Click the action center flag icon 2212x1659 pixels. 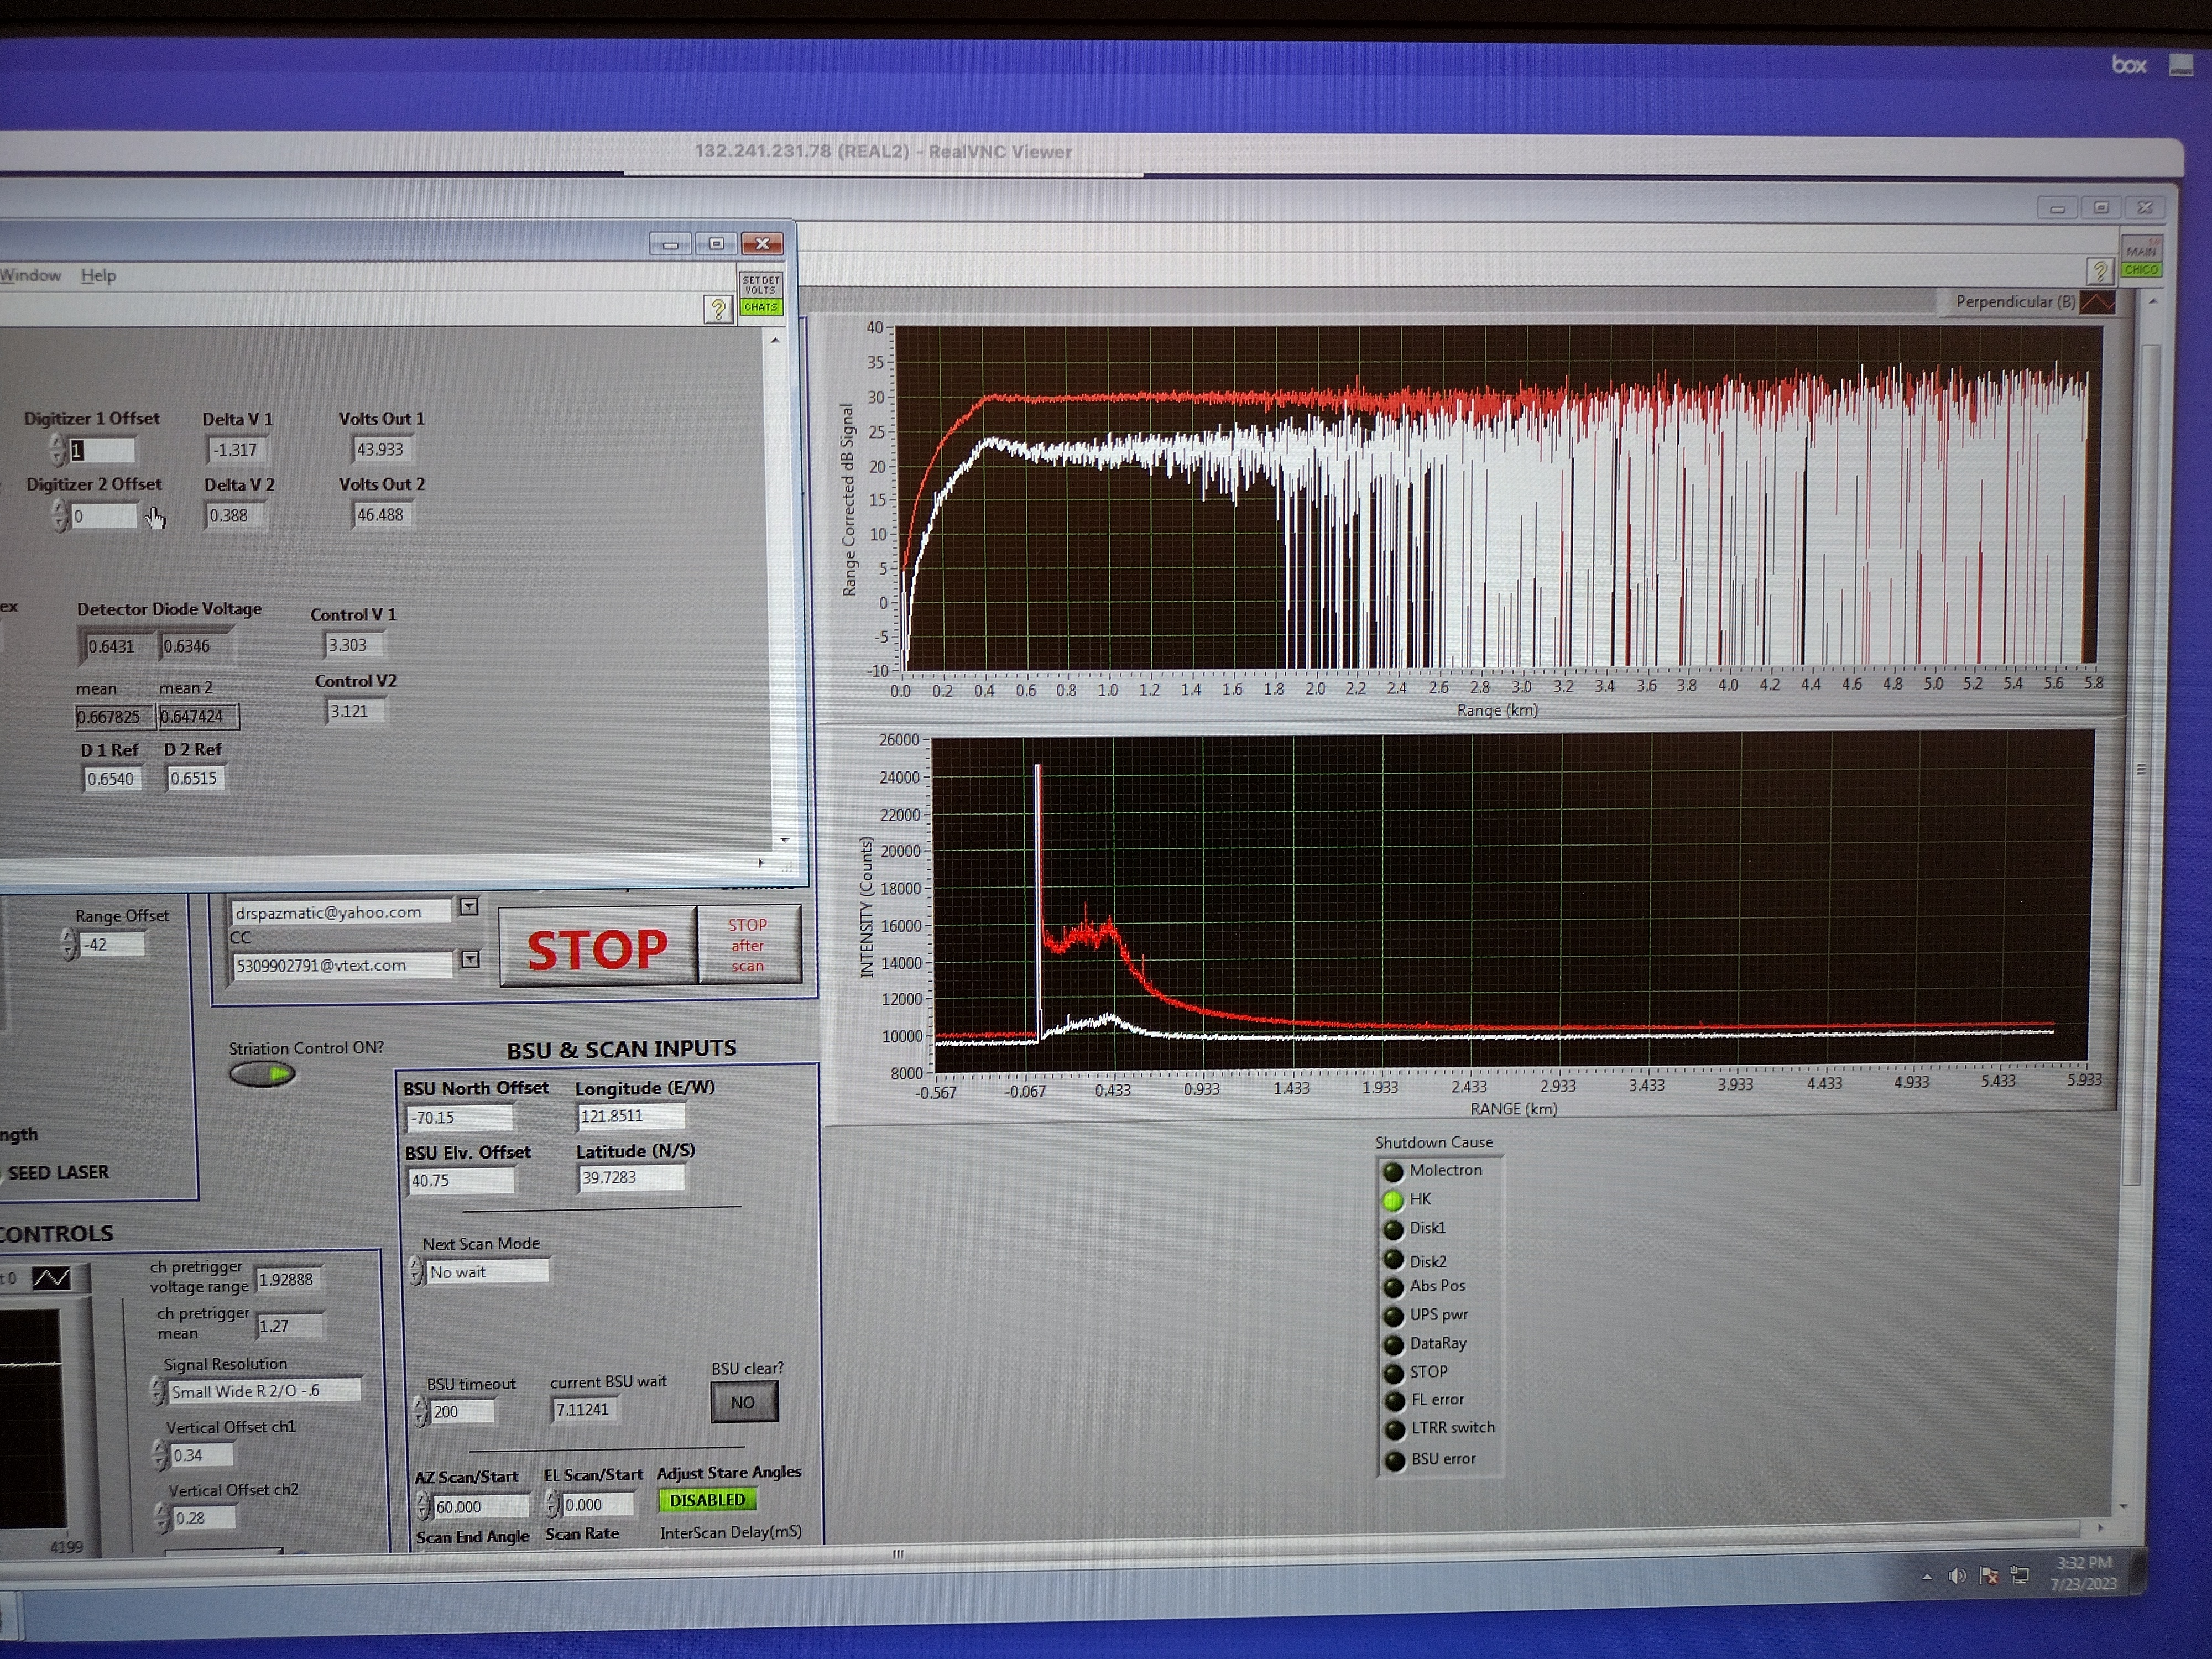1989,1576
